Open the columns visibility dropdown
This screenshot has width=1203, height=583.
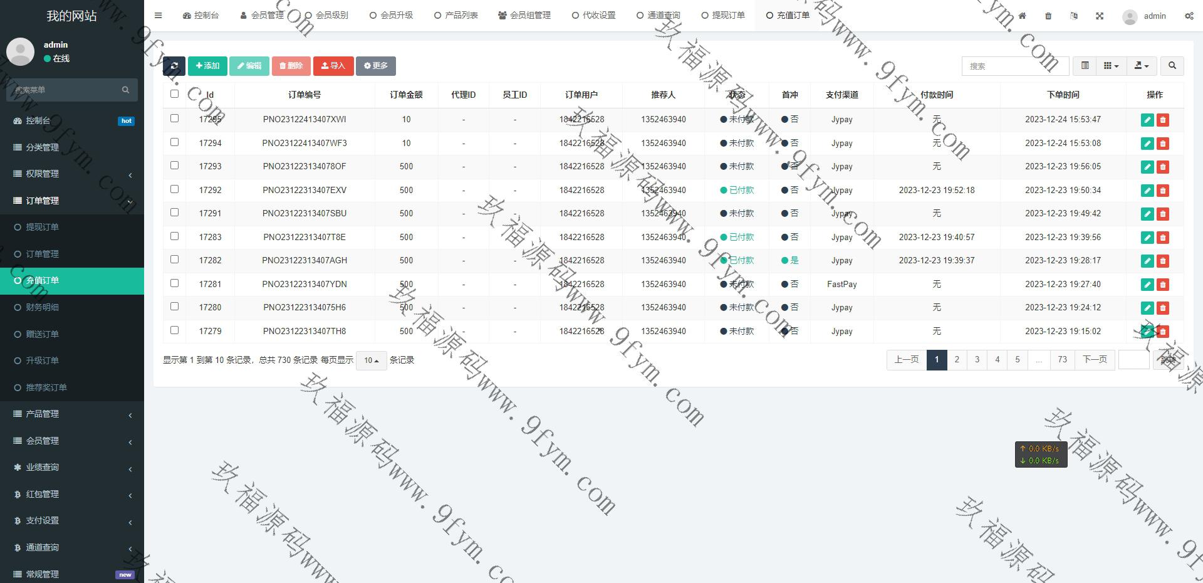tap(1111, 66)
